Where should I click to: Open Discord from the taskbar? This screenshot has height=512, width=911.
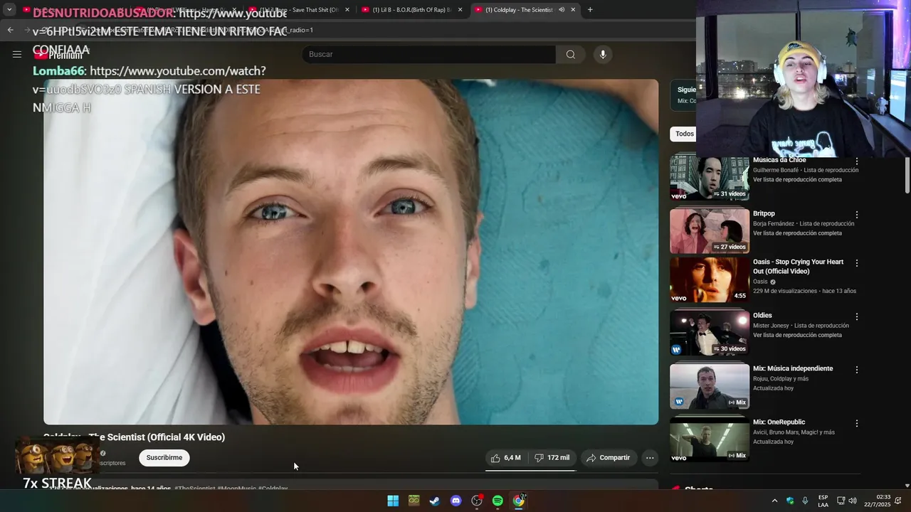tap(456, 501)
